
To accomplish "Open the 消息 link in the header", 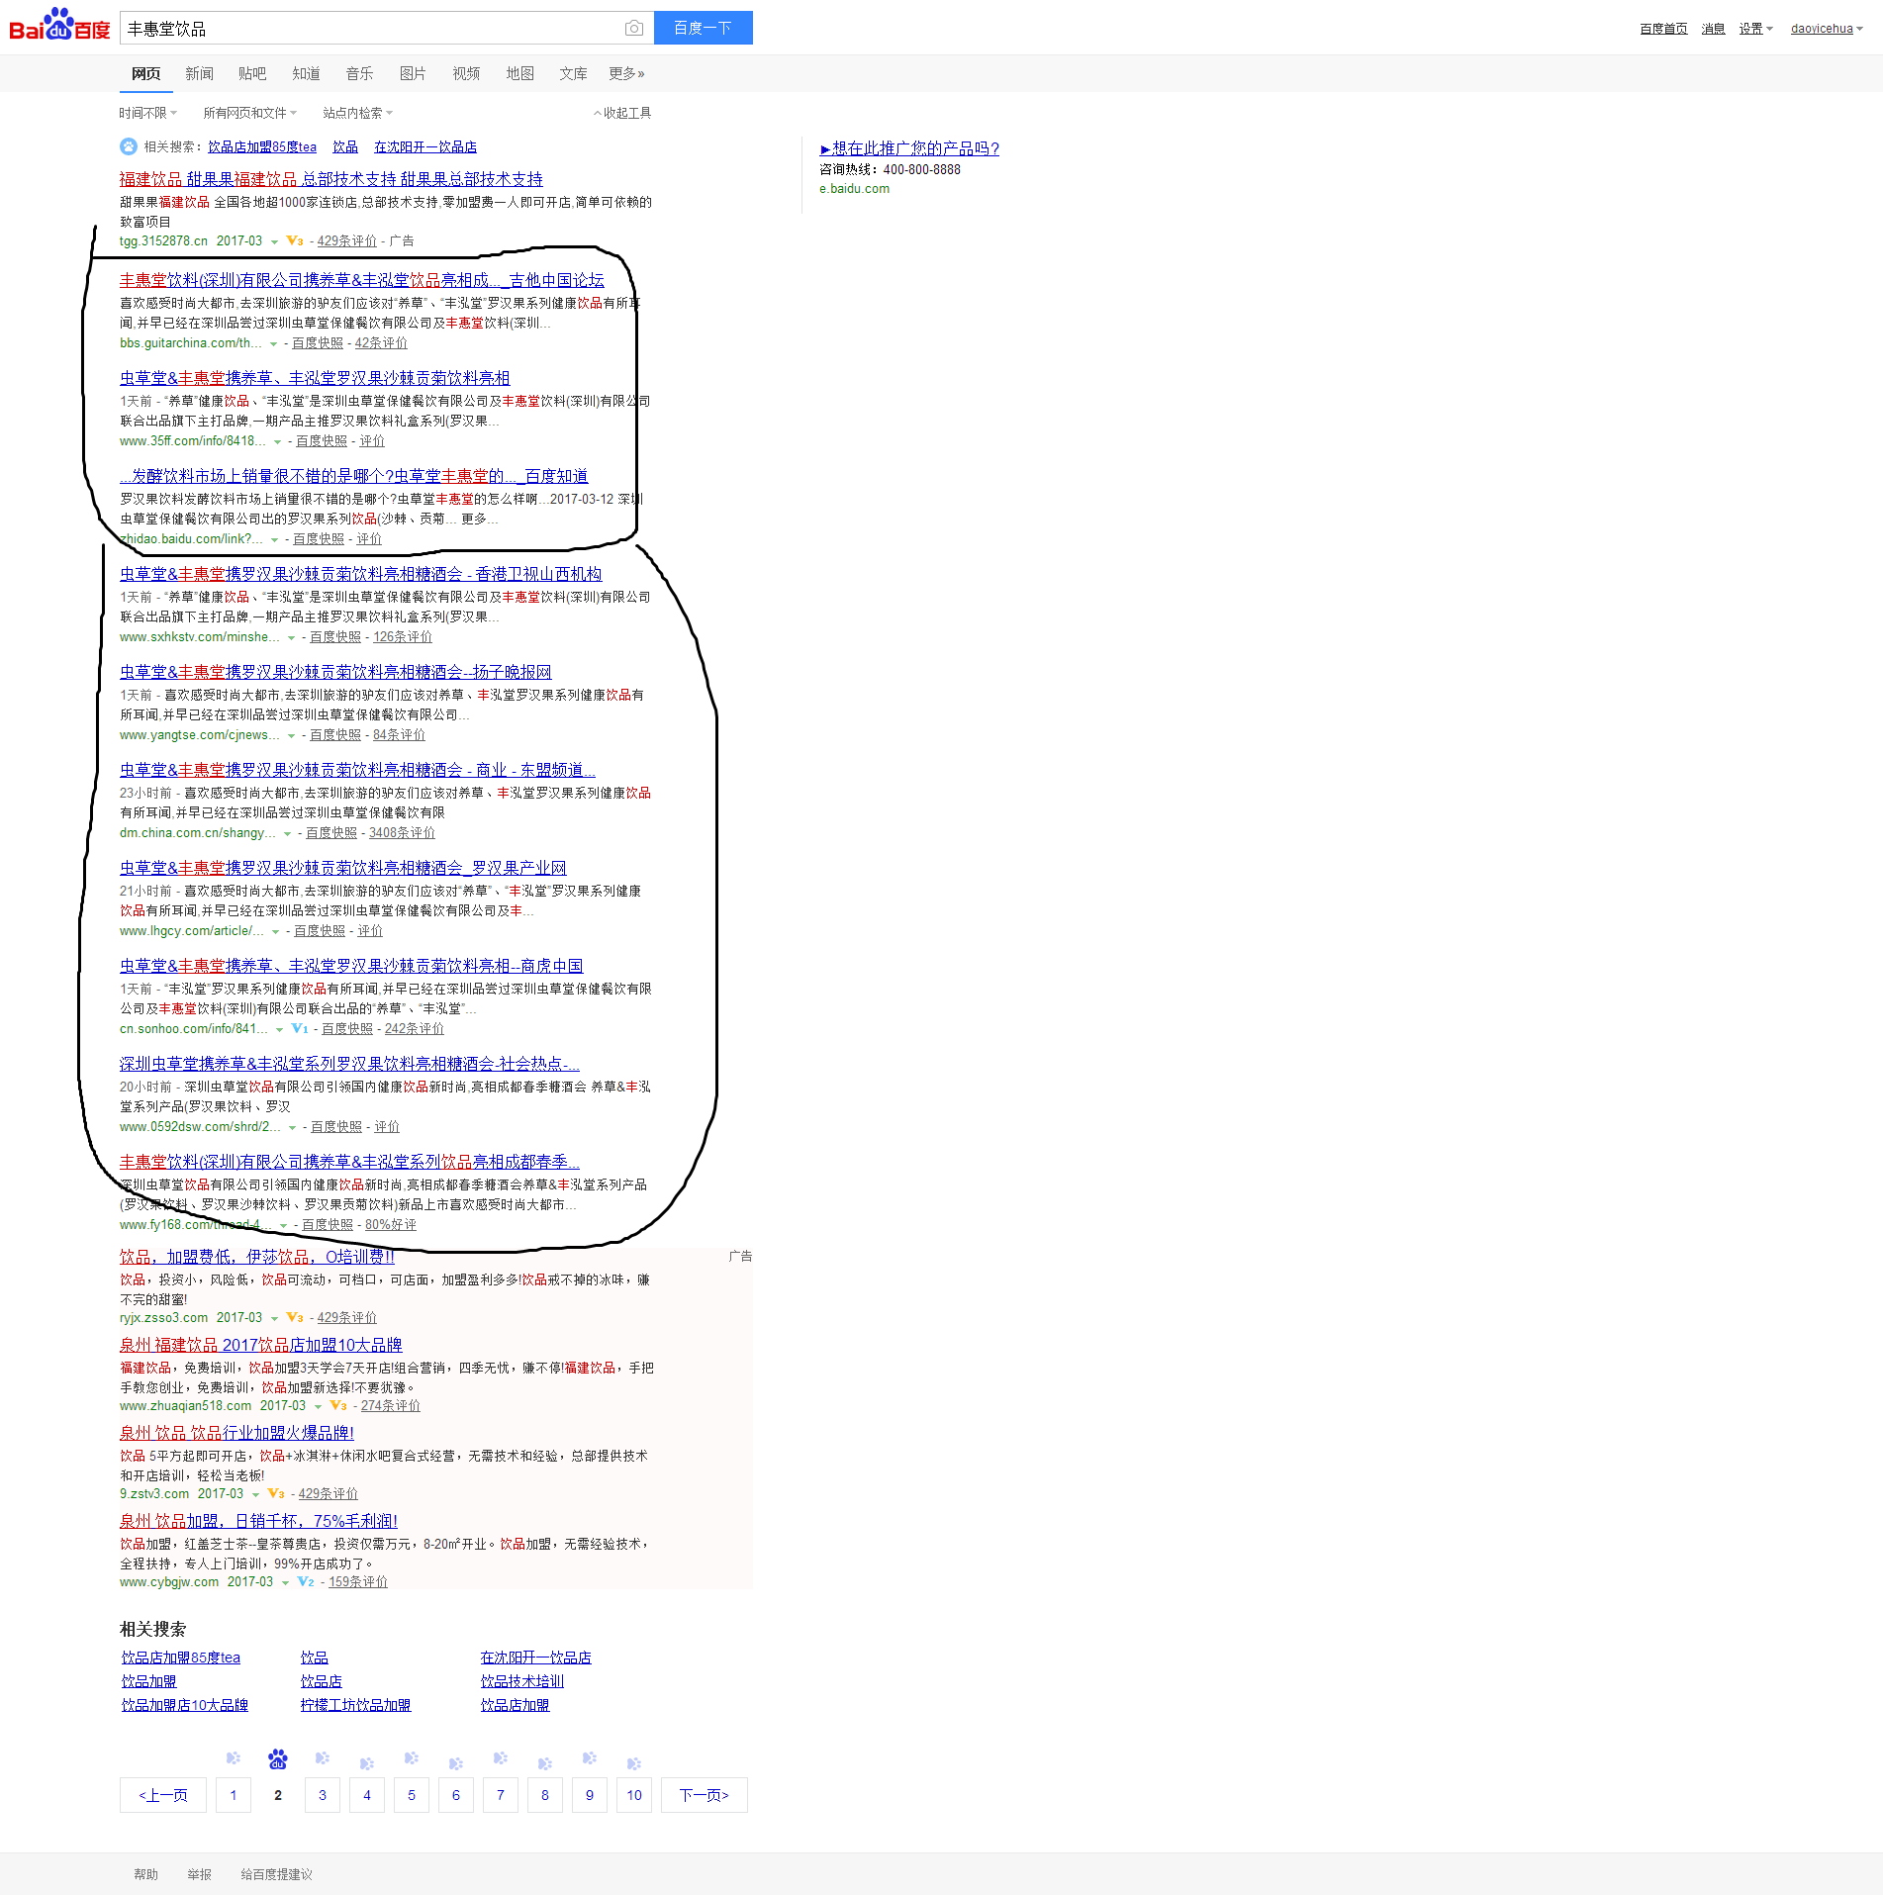I will pyautogui.click(x=1713, y=29).
